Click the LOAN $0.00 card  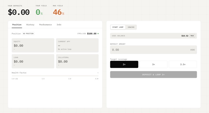click(x=33, y=61)
